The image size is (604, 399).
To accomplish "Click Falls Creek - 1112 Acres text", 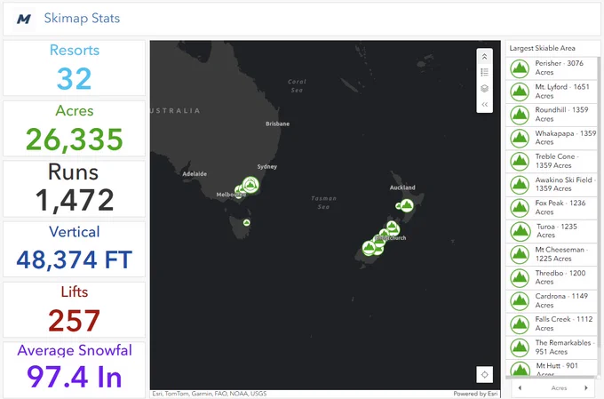I will tap(563, 323).
